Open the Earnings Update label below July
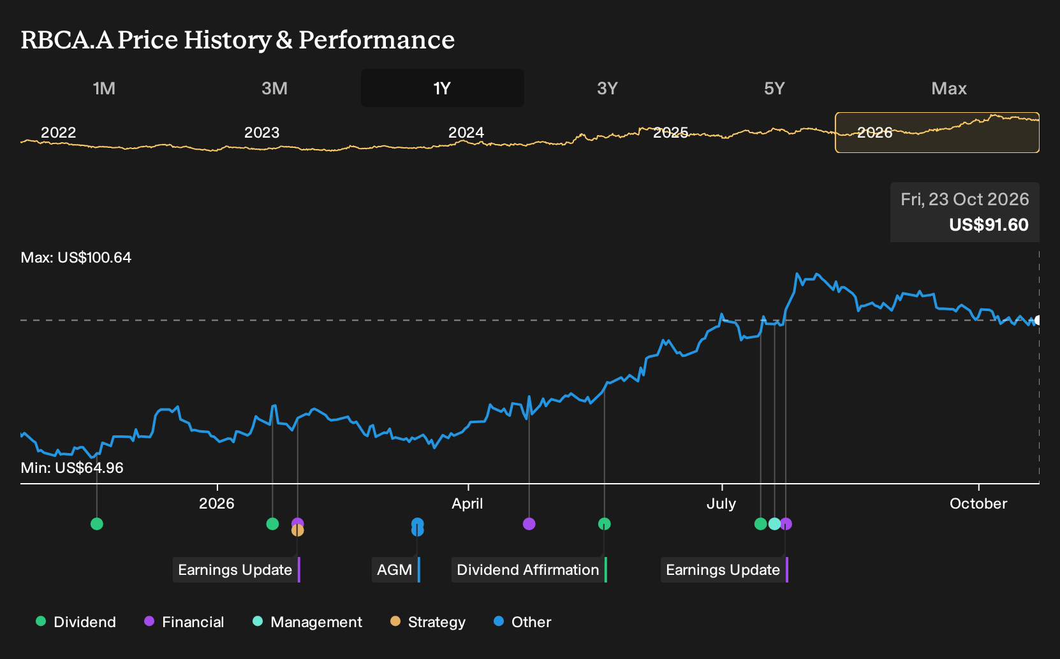This screenshot has width=1060, height=659. click(725, 570)
